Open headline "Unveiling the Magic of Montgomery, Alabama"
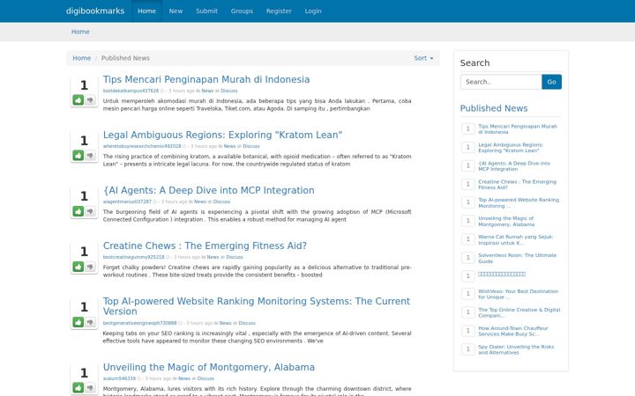Screen dimensions: 635x396 pos(208,367)
